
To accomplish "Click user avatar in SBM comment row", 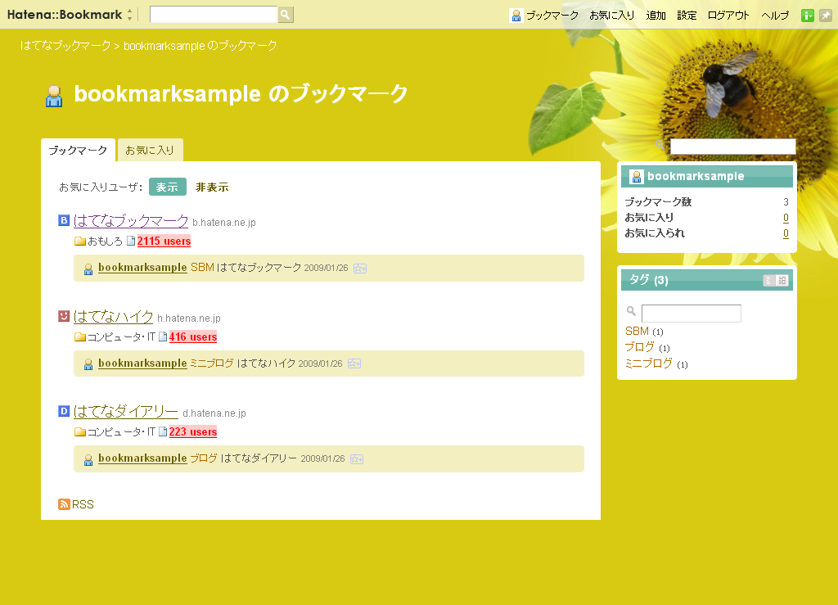I will click(x=88, y=269).
